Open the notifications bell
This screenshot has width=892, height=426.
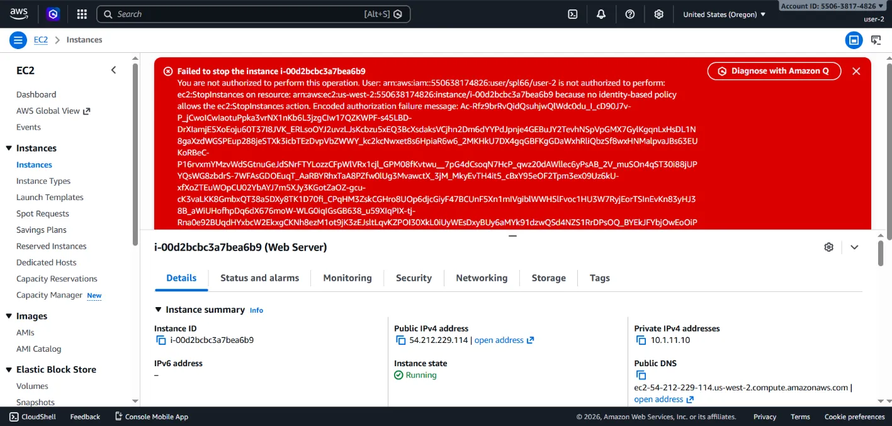click(x=601, y=14)
